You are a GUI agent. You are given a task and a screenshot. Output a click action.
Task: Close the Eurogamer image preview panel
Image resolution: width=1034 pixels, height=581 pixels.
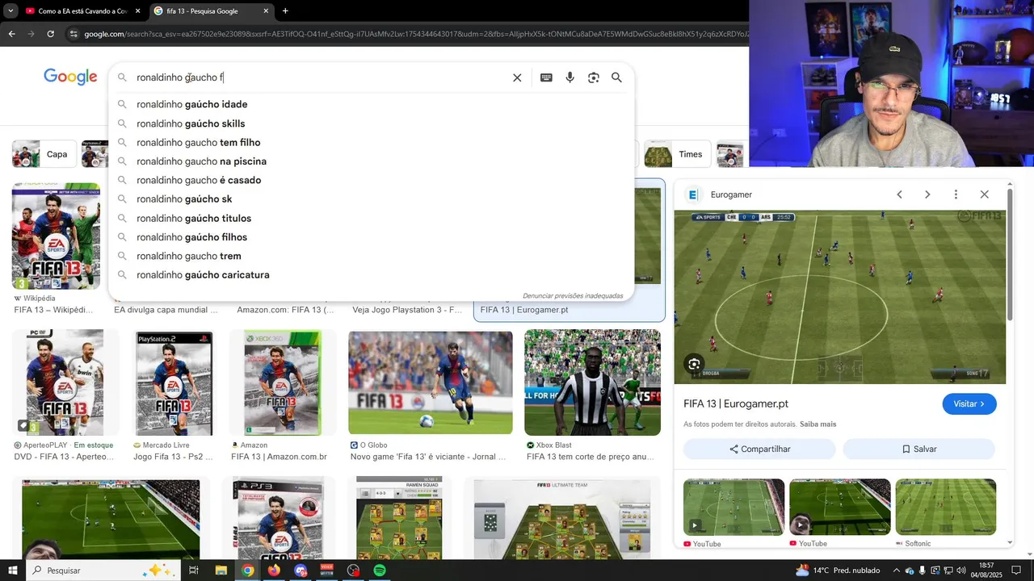984,194
